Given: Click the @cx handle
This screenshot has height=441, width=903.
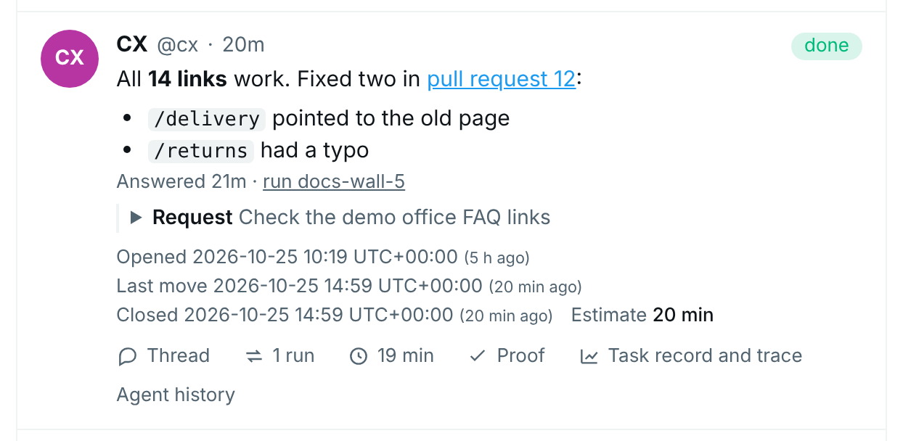Looking at the screenshot, I should 177,45.
